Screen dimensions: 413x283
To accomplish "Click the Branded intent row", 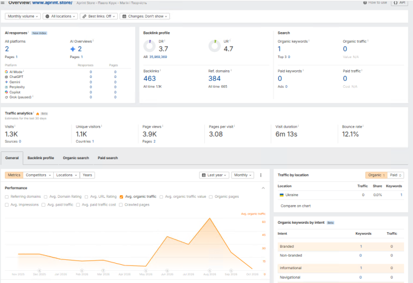I will 340,247.
